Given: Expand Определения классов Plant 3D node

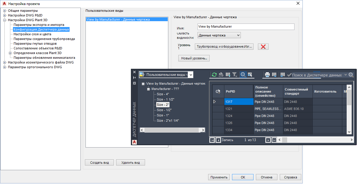Looking at the screenshot, I should 10,53.
